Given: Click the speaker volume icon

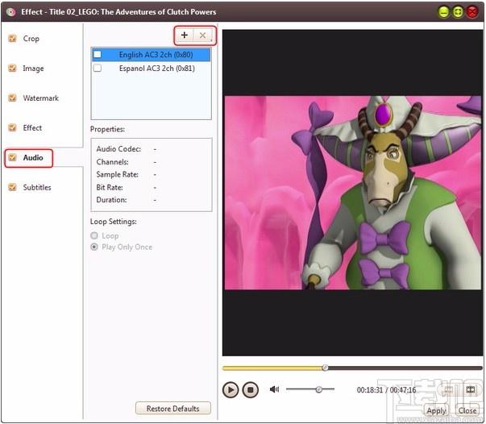Looking at the screenshot, I should [x=274, y=389].
